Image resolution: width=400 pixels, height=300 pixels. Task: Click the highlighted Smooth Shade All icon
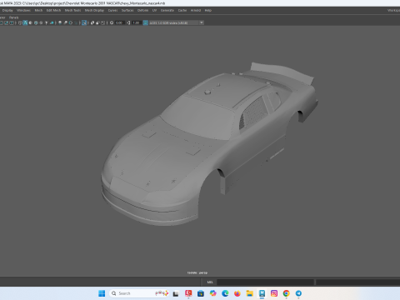pyautogui.click(x=25, y=22)
